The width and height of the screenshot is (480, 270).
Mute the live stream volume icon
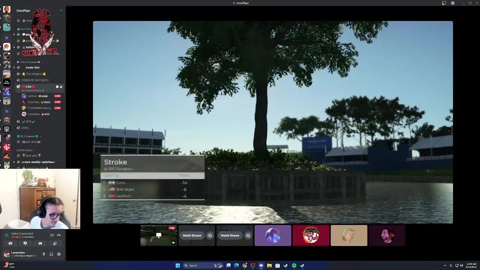coord(173,243)
